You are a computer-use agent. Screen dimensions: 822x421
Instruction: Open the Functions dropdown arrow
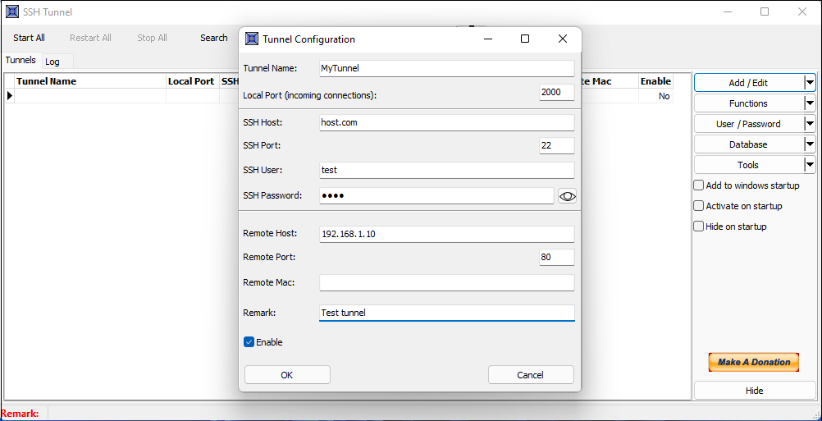810,103
